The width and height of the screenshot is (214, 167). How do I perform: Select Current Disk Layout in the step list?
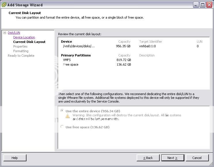tap(29, 42)
